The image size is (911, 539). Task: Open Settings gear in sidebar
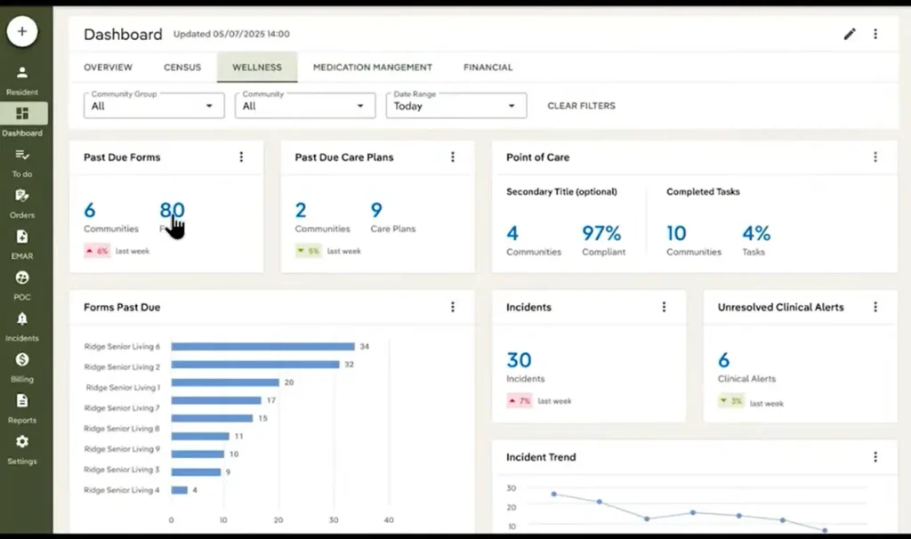(22, 441)
